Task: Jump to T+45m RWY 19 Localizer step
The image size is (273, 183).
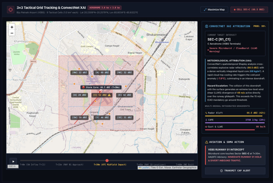Action: (x=151, y=165)
